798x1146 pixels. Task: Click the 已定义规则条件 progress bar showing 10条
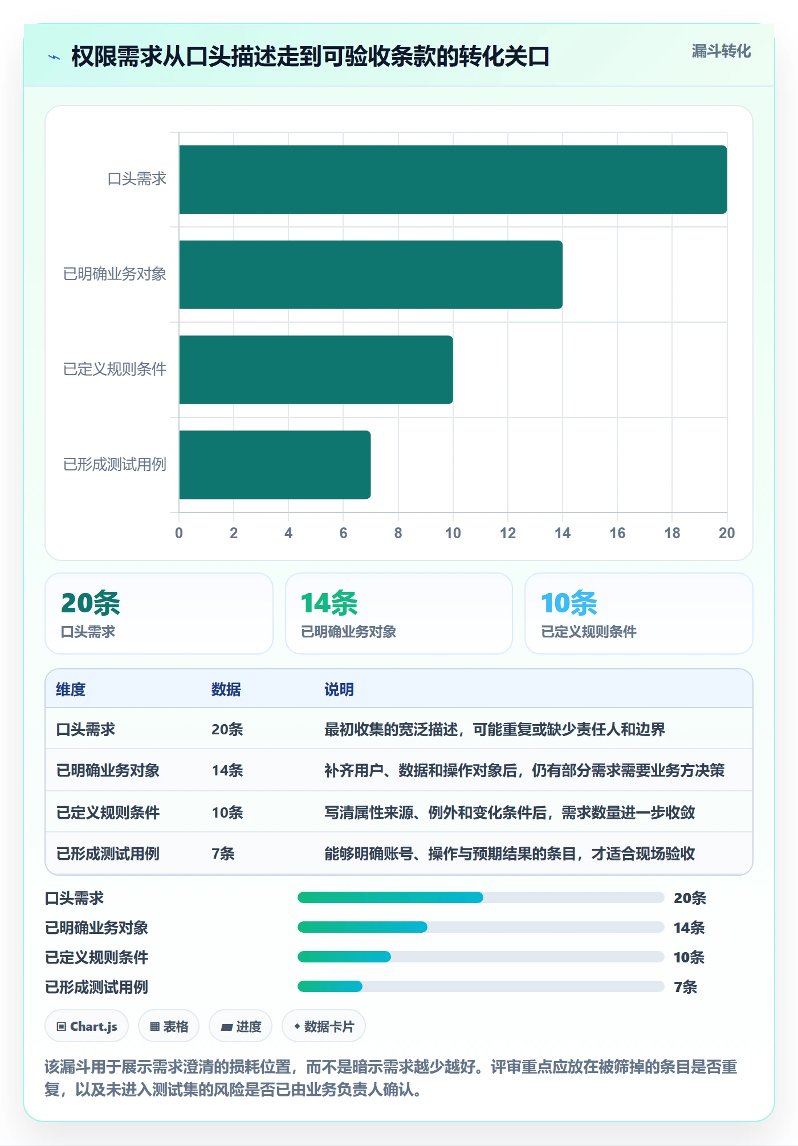pos(481,957)
